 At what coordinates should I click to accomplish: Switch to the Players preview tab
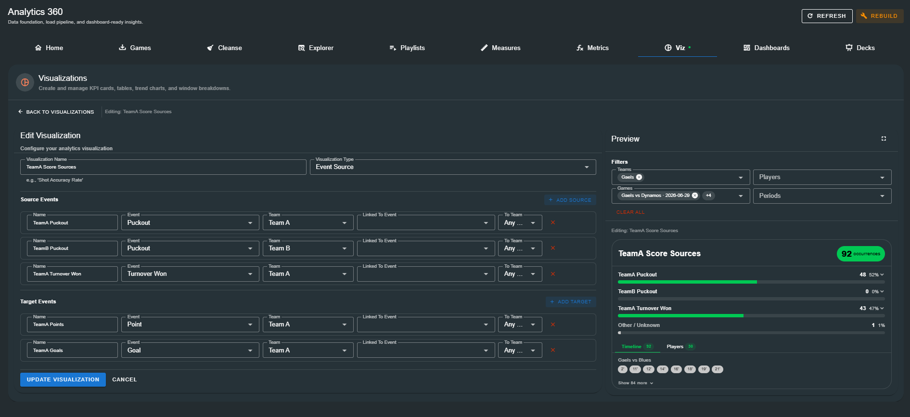click(680, 347)
